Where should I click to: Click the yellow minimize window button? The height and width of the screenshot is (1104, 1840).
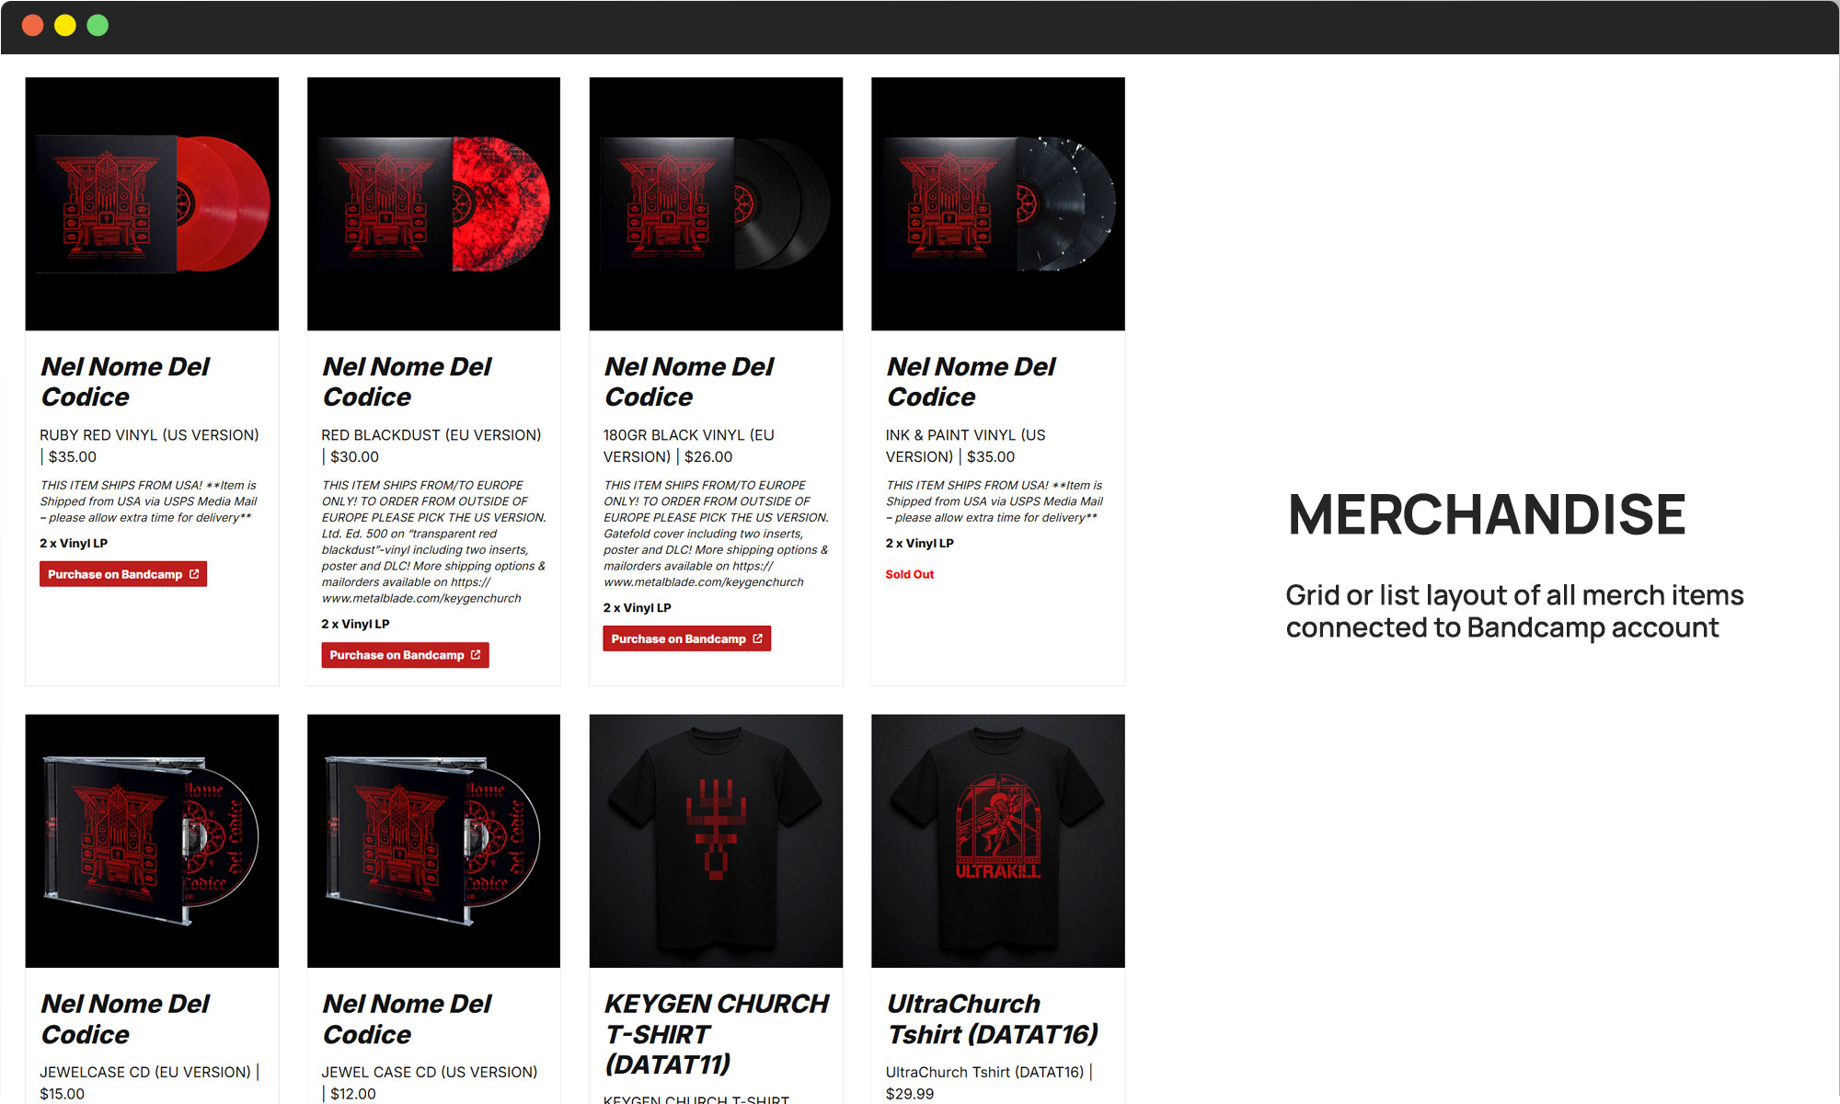tap(65, 26)
